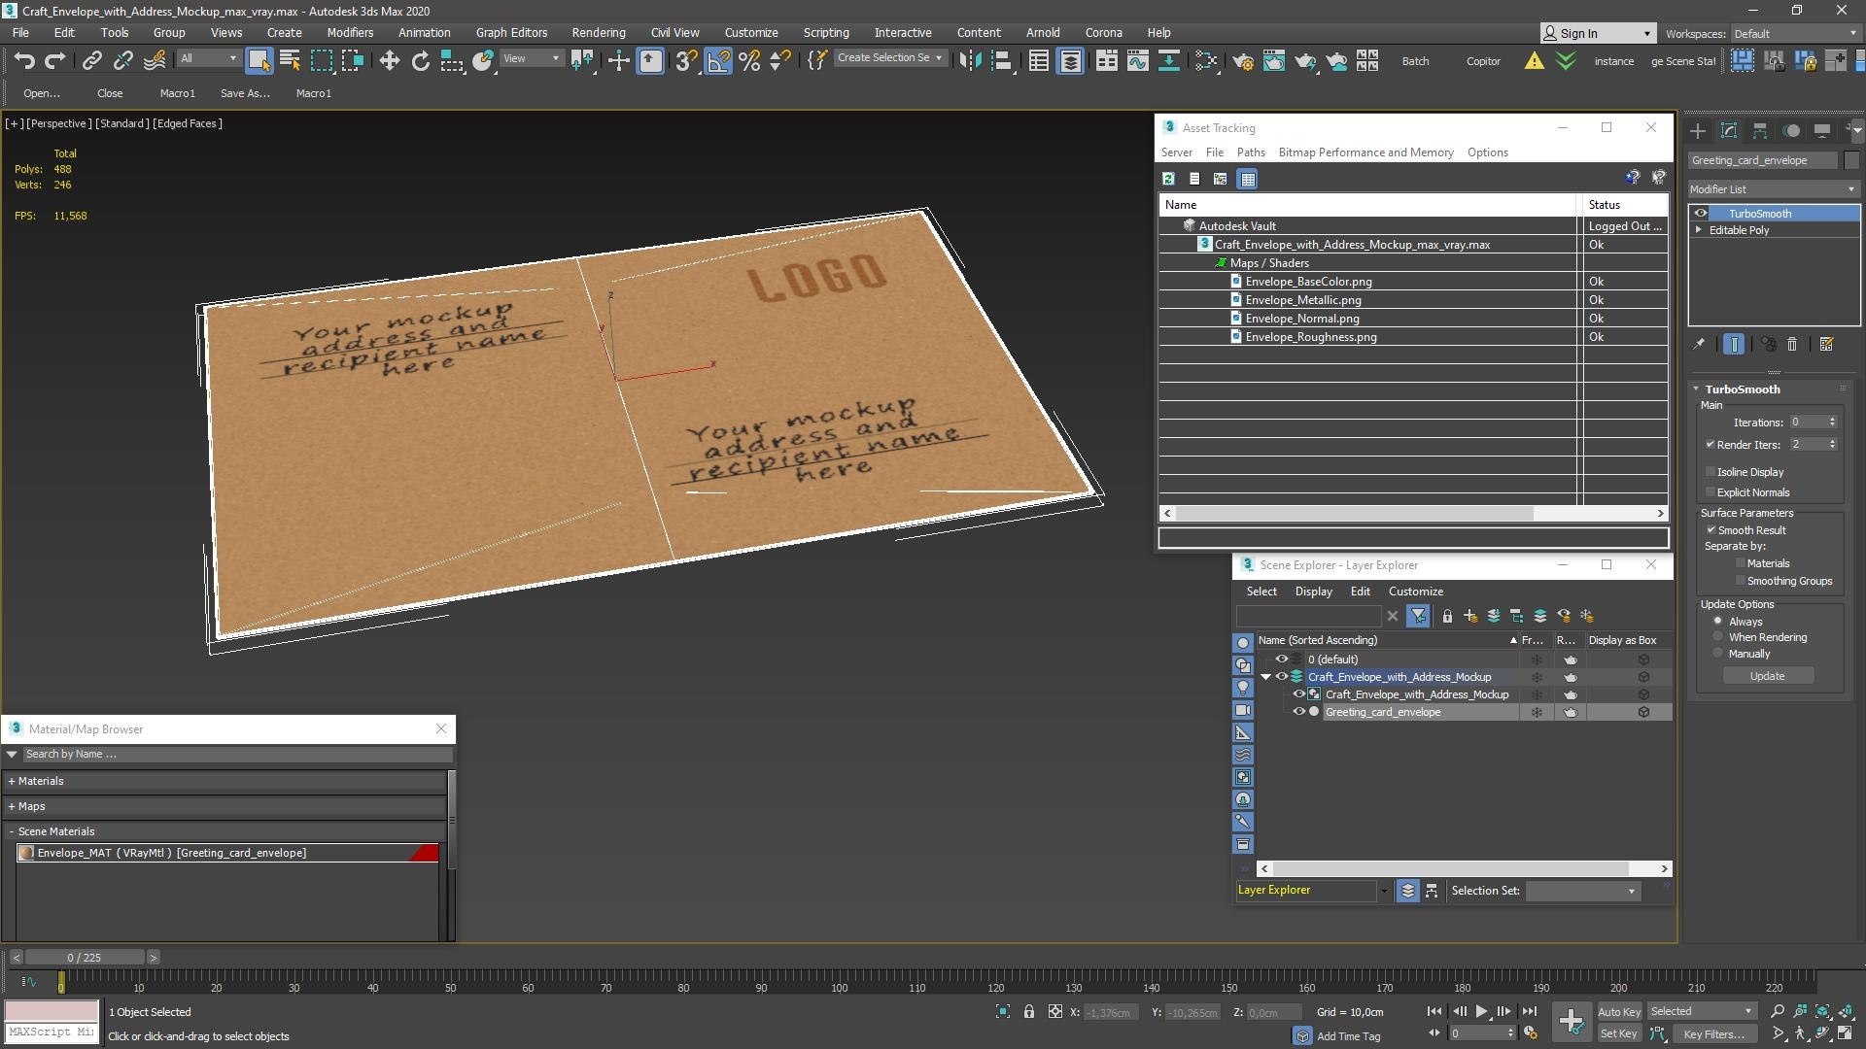
Task: Open the Modifier List dropdown
Action: click(x=1773, y=188)
